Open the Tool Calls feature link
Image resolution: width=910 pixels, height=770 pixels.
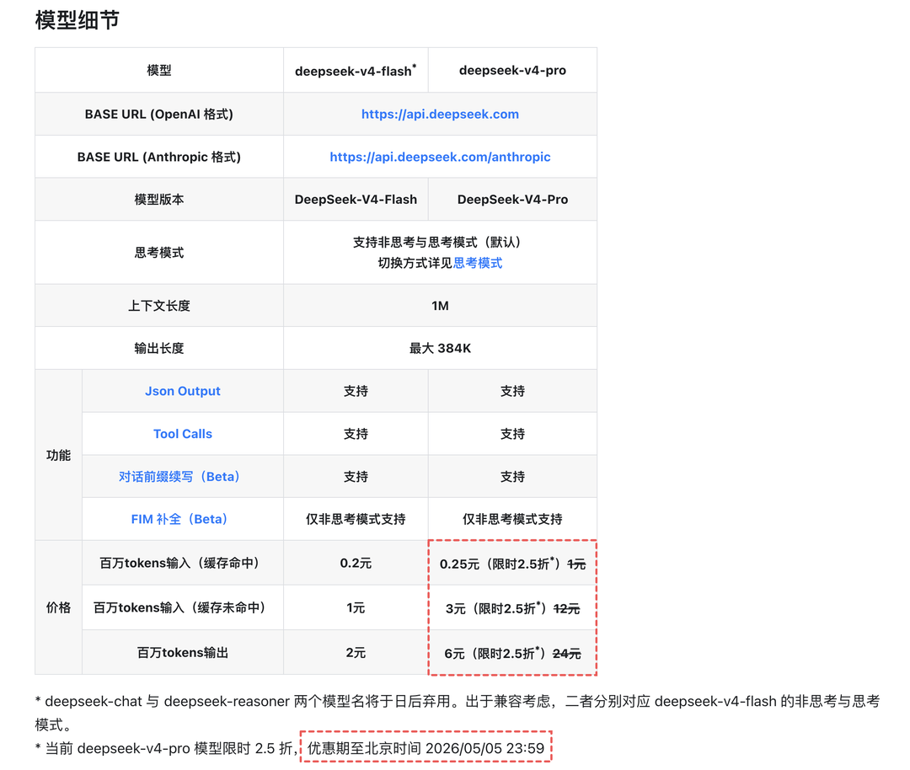coord(182,434)
